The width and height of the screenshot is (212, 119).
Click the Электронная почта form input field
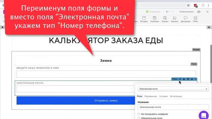coord(76,89)
